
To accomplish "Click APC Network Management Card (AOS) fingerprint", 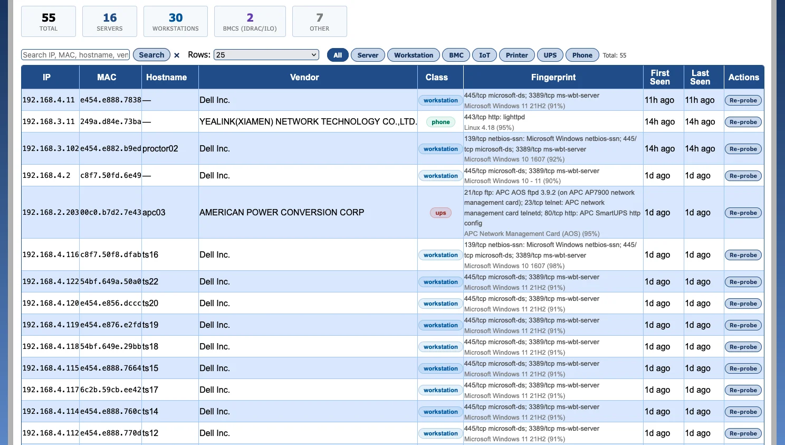I will [x=532, y=233].
